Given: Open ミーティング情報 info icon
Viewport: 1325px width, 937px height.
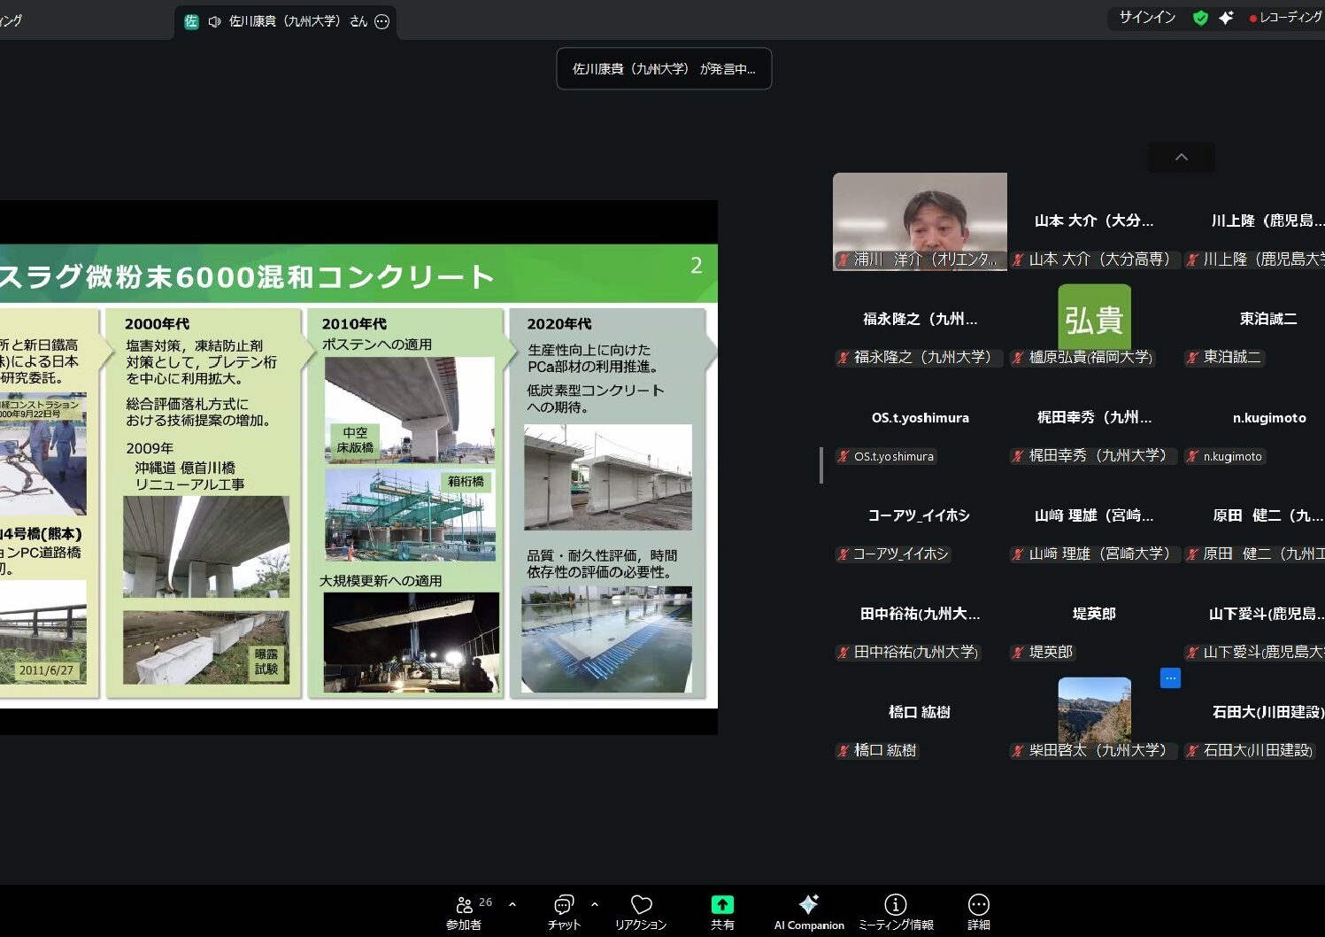Looking at the screenshot, I should point(895,904).
